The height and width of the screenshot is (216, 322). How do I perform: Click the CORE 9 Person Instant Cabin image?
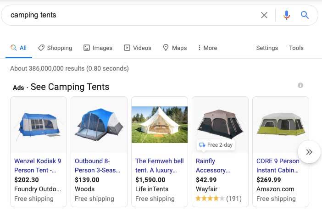pos(281,125)
